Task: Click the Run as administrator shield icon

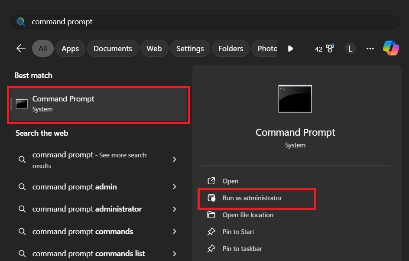Action: 211,198
